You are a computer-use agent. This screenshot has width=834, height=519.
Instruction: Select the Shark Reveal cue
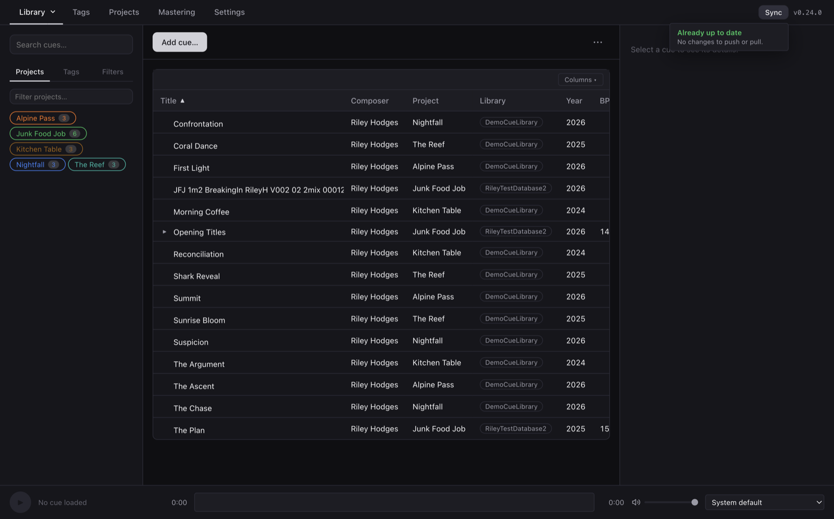(x=381, y=275)
